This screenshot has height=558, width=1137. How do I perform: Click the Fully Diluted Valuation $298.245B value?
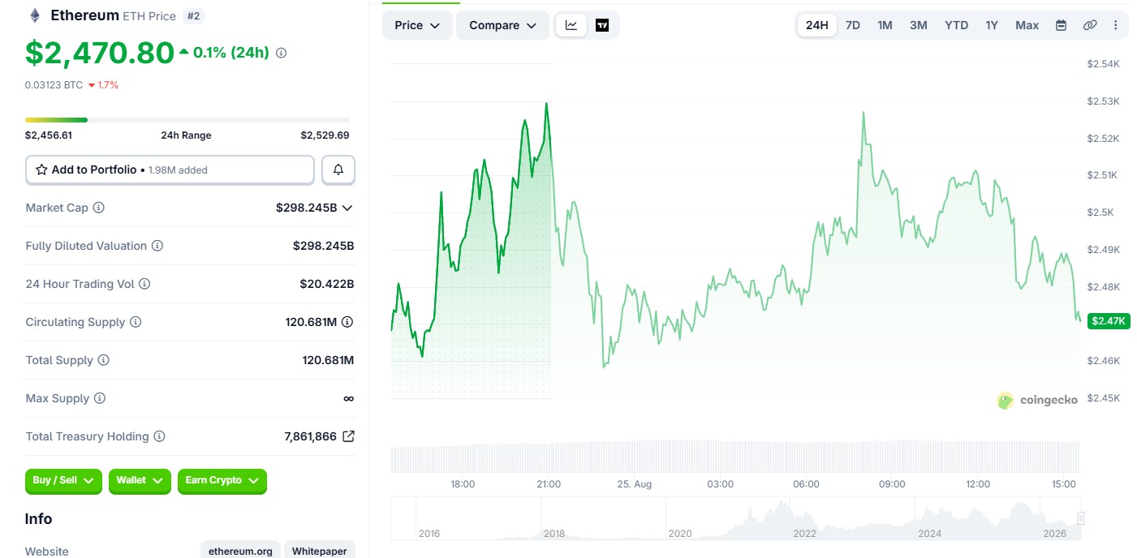point(324,246)
